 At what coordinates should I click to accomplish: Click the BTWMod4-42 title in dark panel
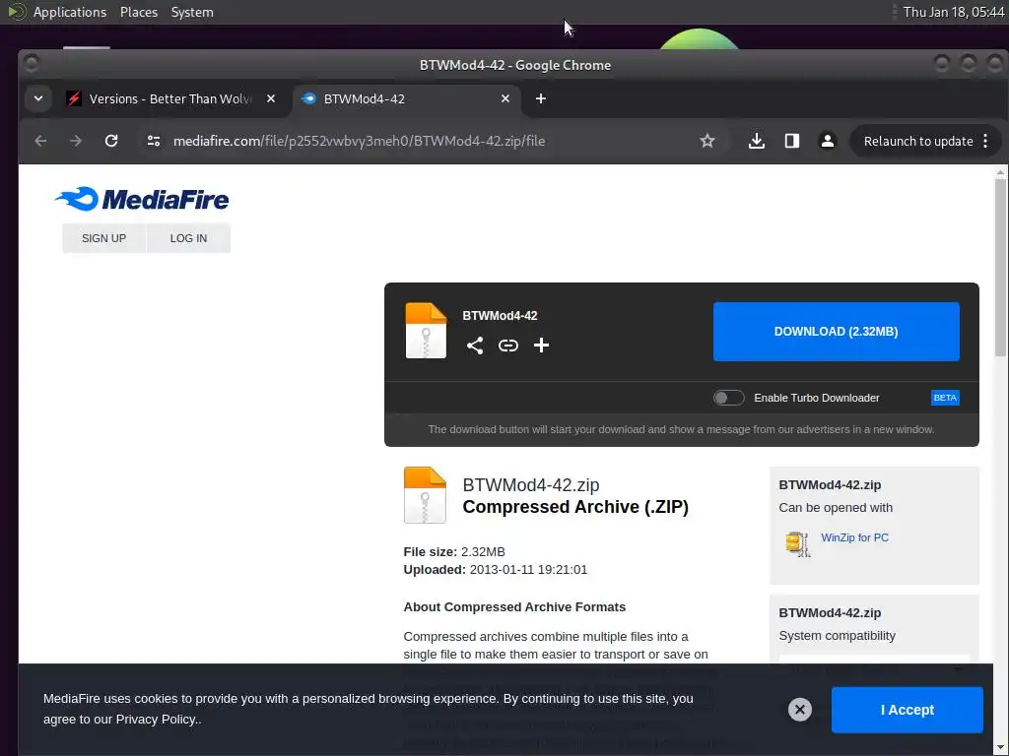[500, 316]
